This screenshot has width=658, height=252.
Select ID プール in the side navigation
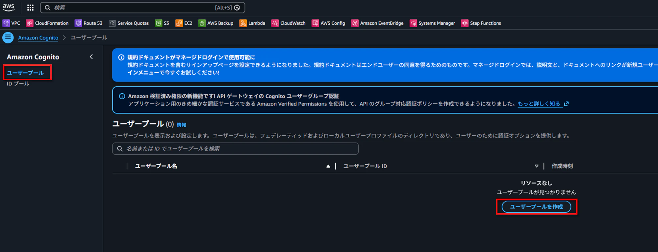18,84
